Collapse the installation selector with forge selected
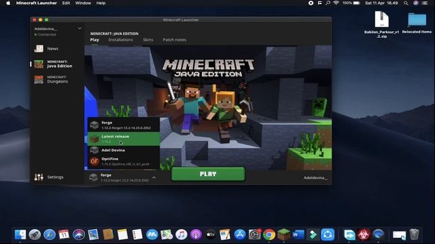 click(x=154, y=178)
